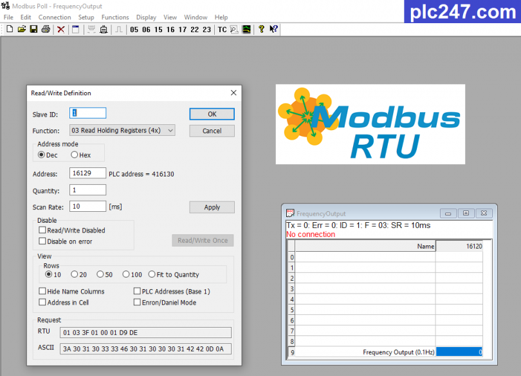Click Cancel in Read/Write Definition
This screenshot has height=376, width=521.
212,131
